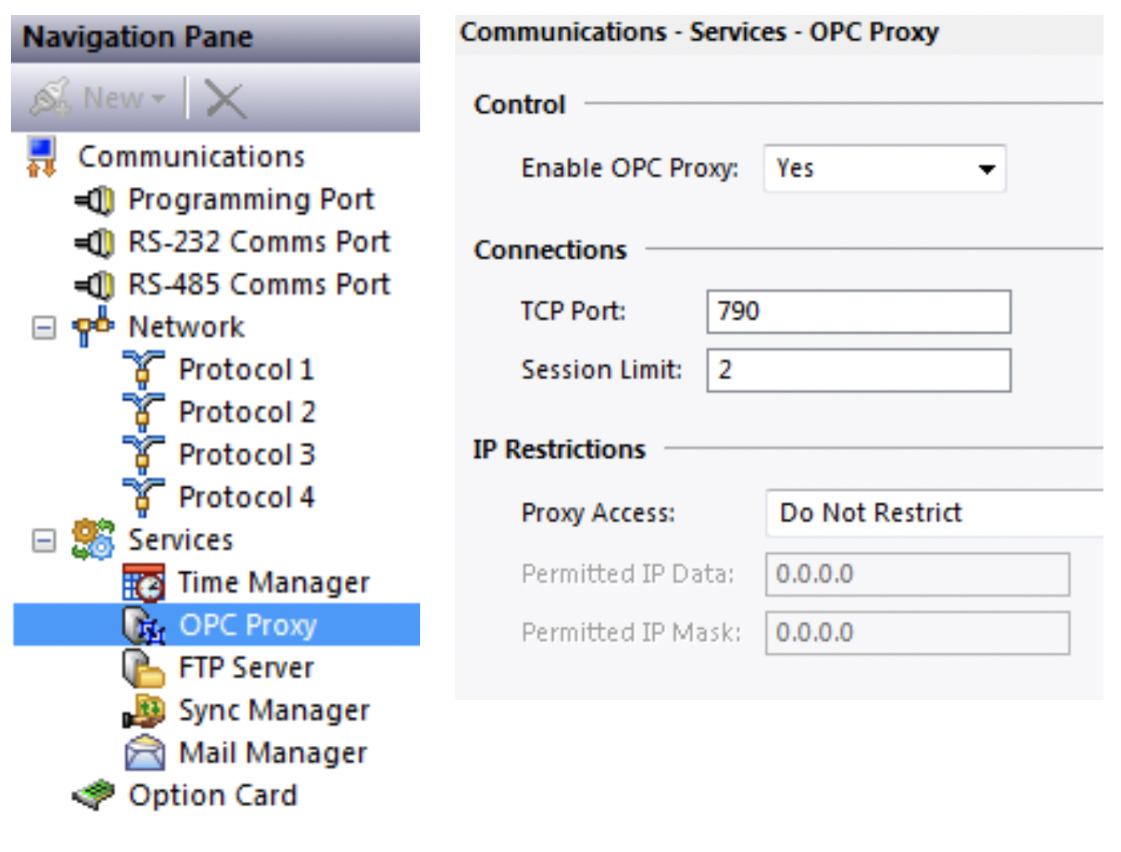Image resolution: width=1121 pixels, height=852 pixels.
Task: Select the RS-232 Comms Port label
Action: tap(259, 242)
